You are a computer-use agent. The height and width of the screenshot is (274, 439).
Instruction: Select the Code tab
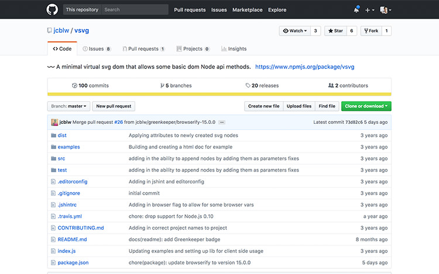click(62, 48)
